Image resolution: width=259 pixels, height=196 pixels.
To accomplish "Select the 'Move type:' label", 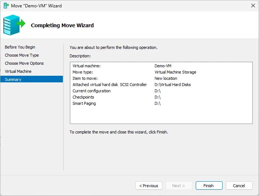I will (82, 72).
